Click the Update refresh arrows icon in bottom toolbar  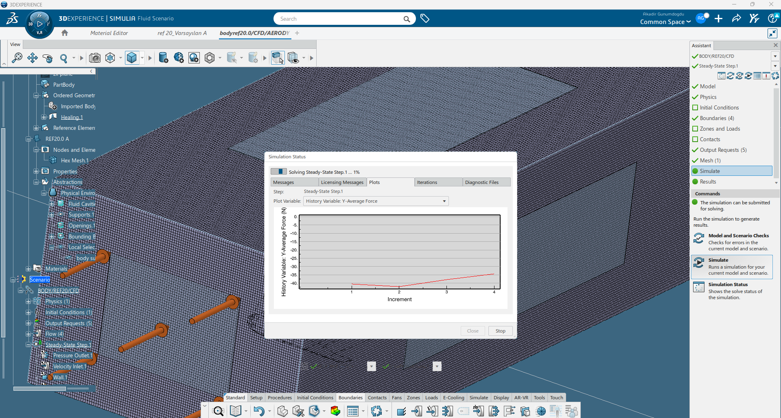[376, 411]
